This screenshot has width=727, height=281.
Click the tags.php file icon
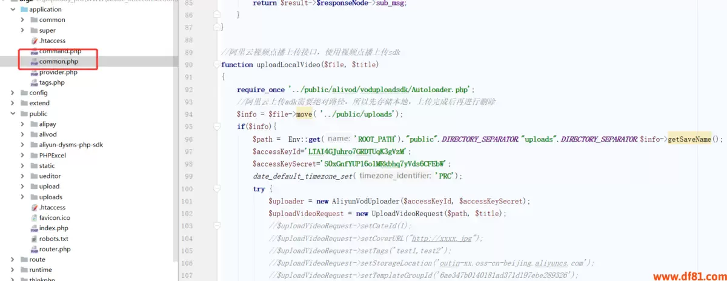point(34,82)
